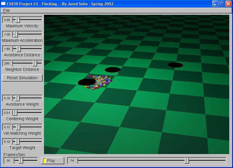
Task: Click the Neighbor Distance slider handle
Action: [35, 63]
